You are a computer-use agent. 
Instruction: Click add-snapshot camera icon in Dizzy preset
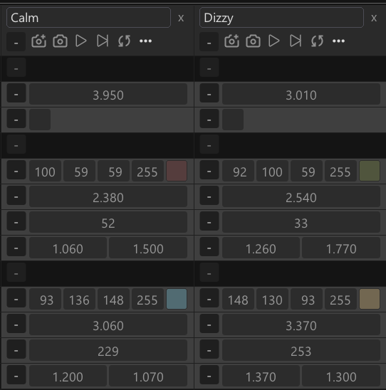click(231, 41)
